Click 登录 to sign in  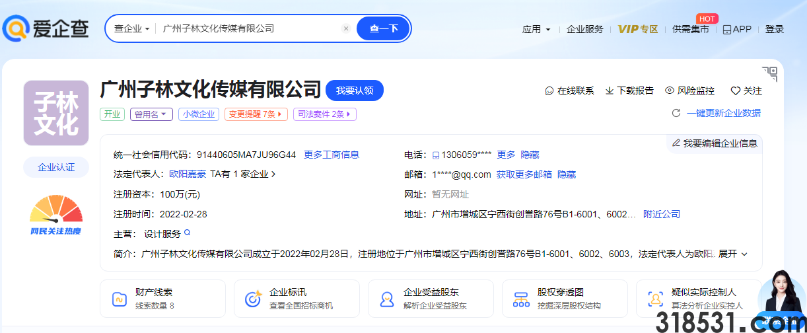click(x=775, y=29)
